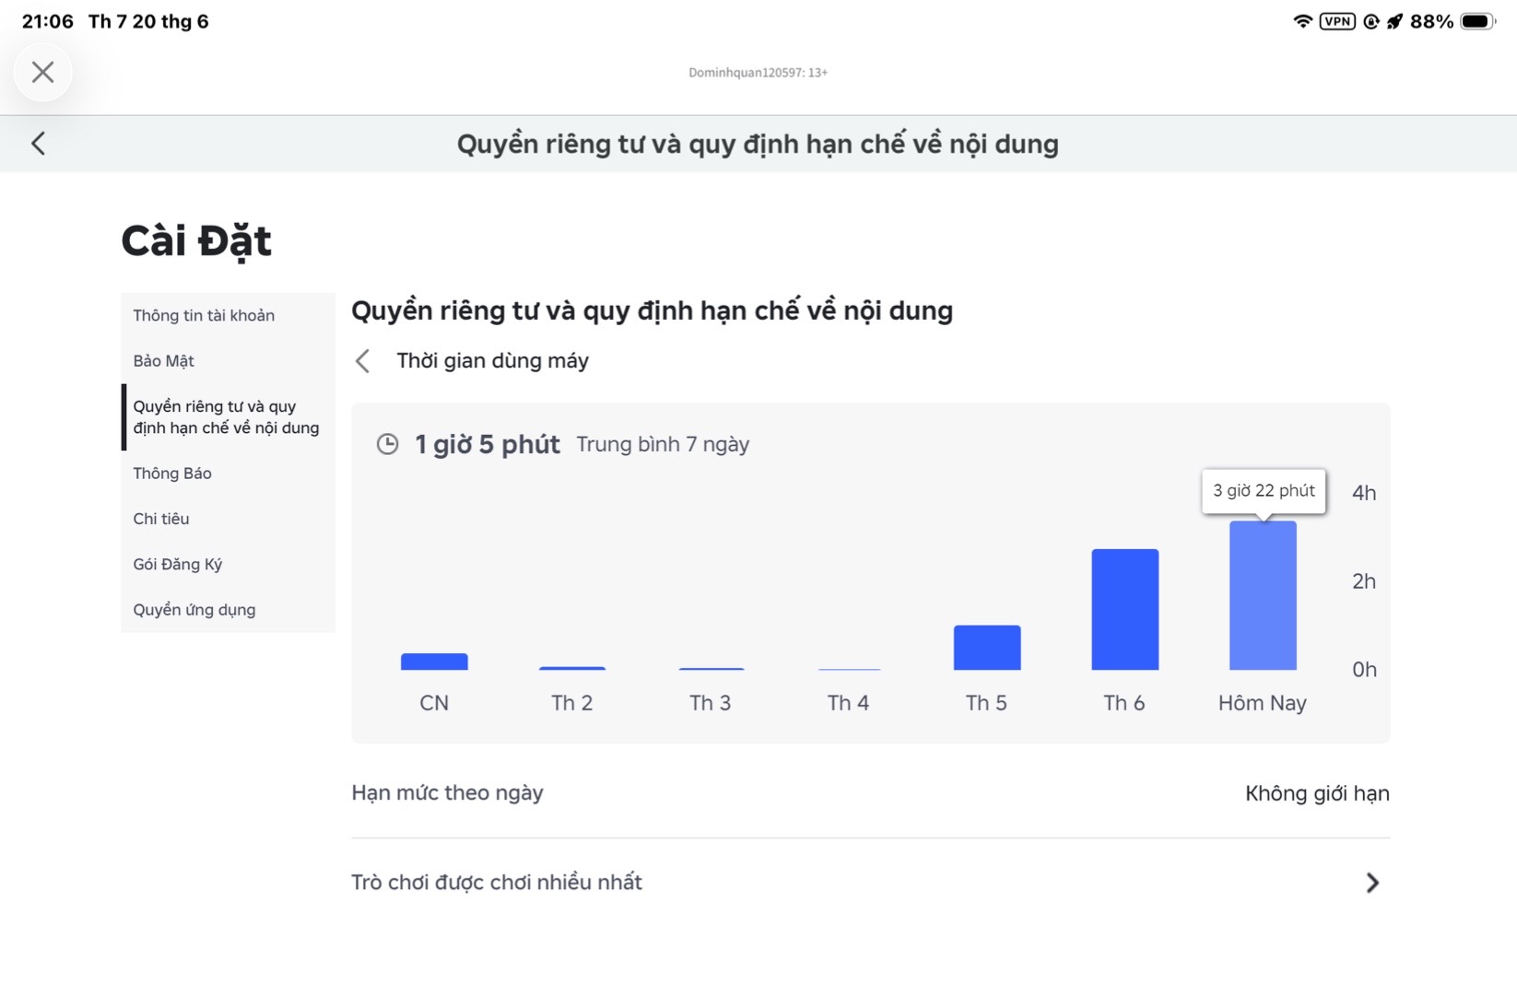Go back from Thời gian dùng máy

pyautogui.click(x=363, y=361)
